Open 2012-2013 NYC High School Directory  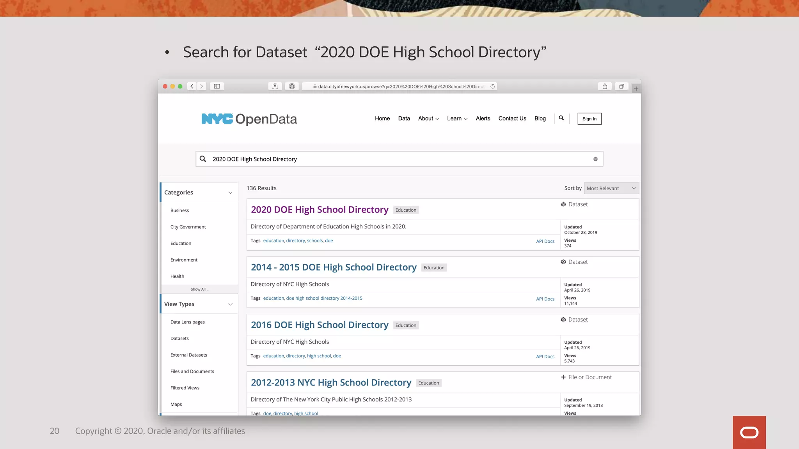pyautogui.click(x=331, y=383)
